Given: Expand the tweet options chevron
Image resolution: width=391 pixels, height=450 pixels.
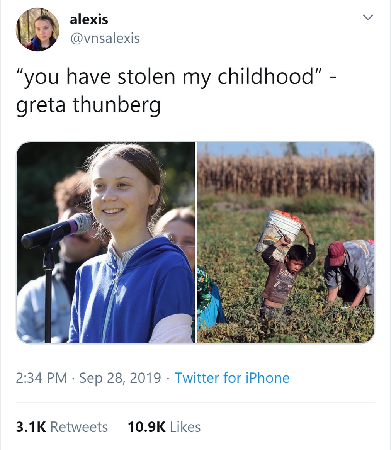Looking at the screenshot, I should pyautogui.click(x=368, y=18).
